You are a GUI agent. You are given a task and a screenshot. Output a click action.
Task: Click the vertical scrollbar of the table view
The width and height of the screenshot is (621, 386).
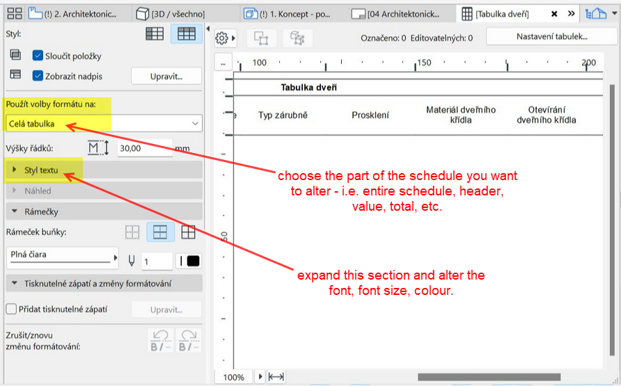pos(612,220)
